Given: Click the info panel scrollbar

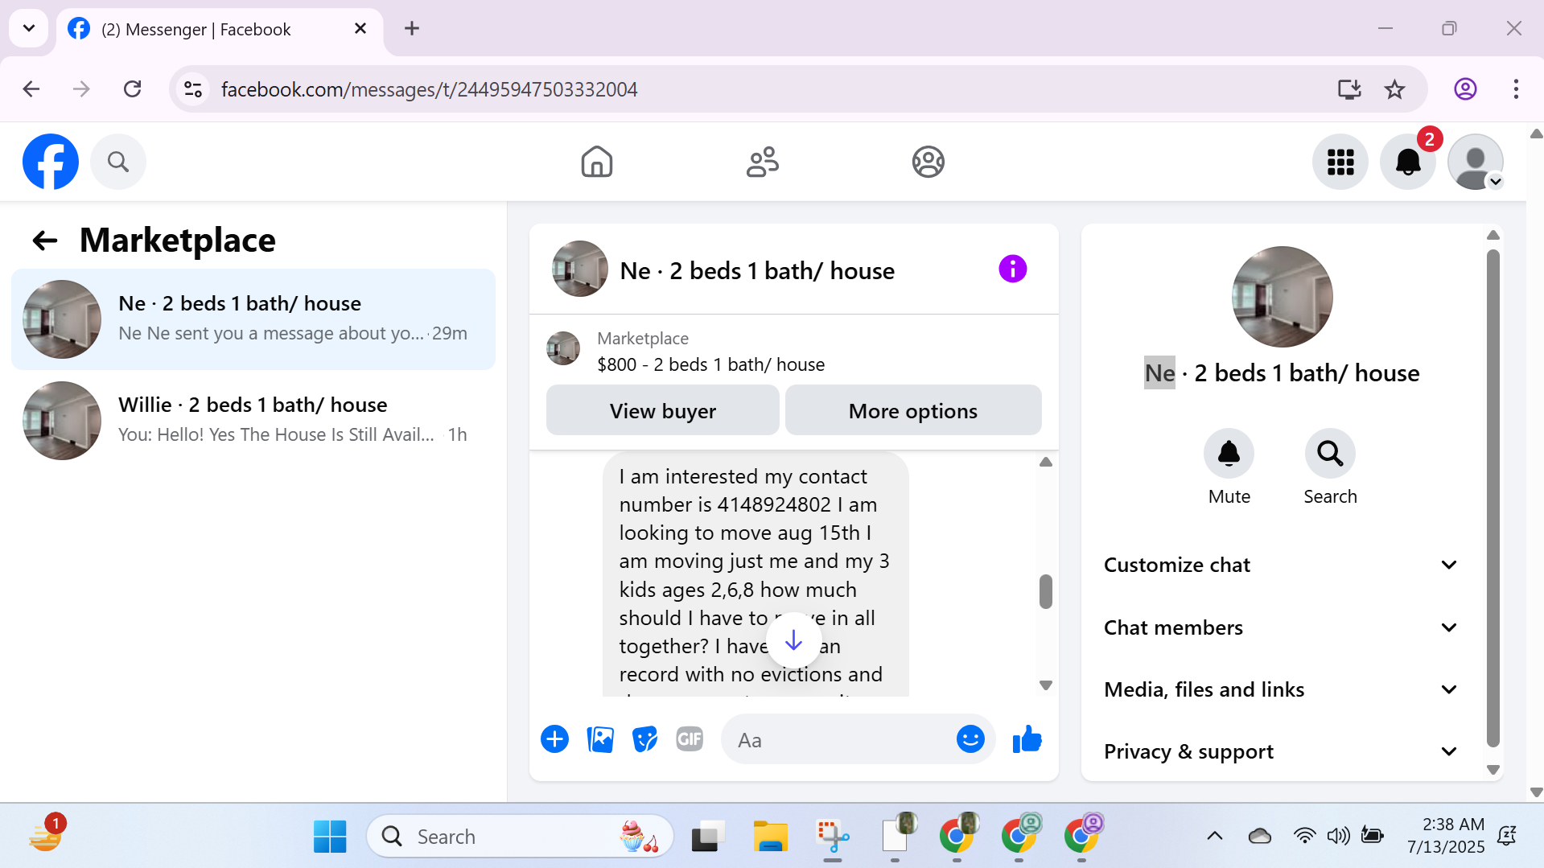Looking at the screenshot, I should 1493,498.
